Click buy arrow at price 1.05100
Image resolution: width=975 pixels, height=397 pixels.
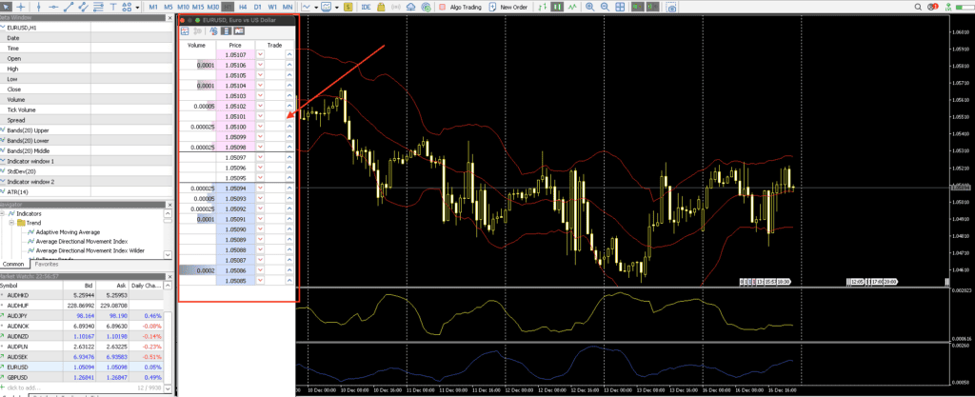289,127
